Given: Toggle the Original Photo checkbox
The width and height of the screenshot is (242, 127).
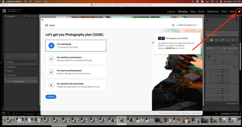Looking at the screenshot, I should [x=206, y=35].
